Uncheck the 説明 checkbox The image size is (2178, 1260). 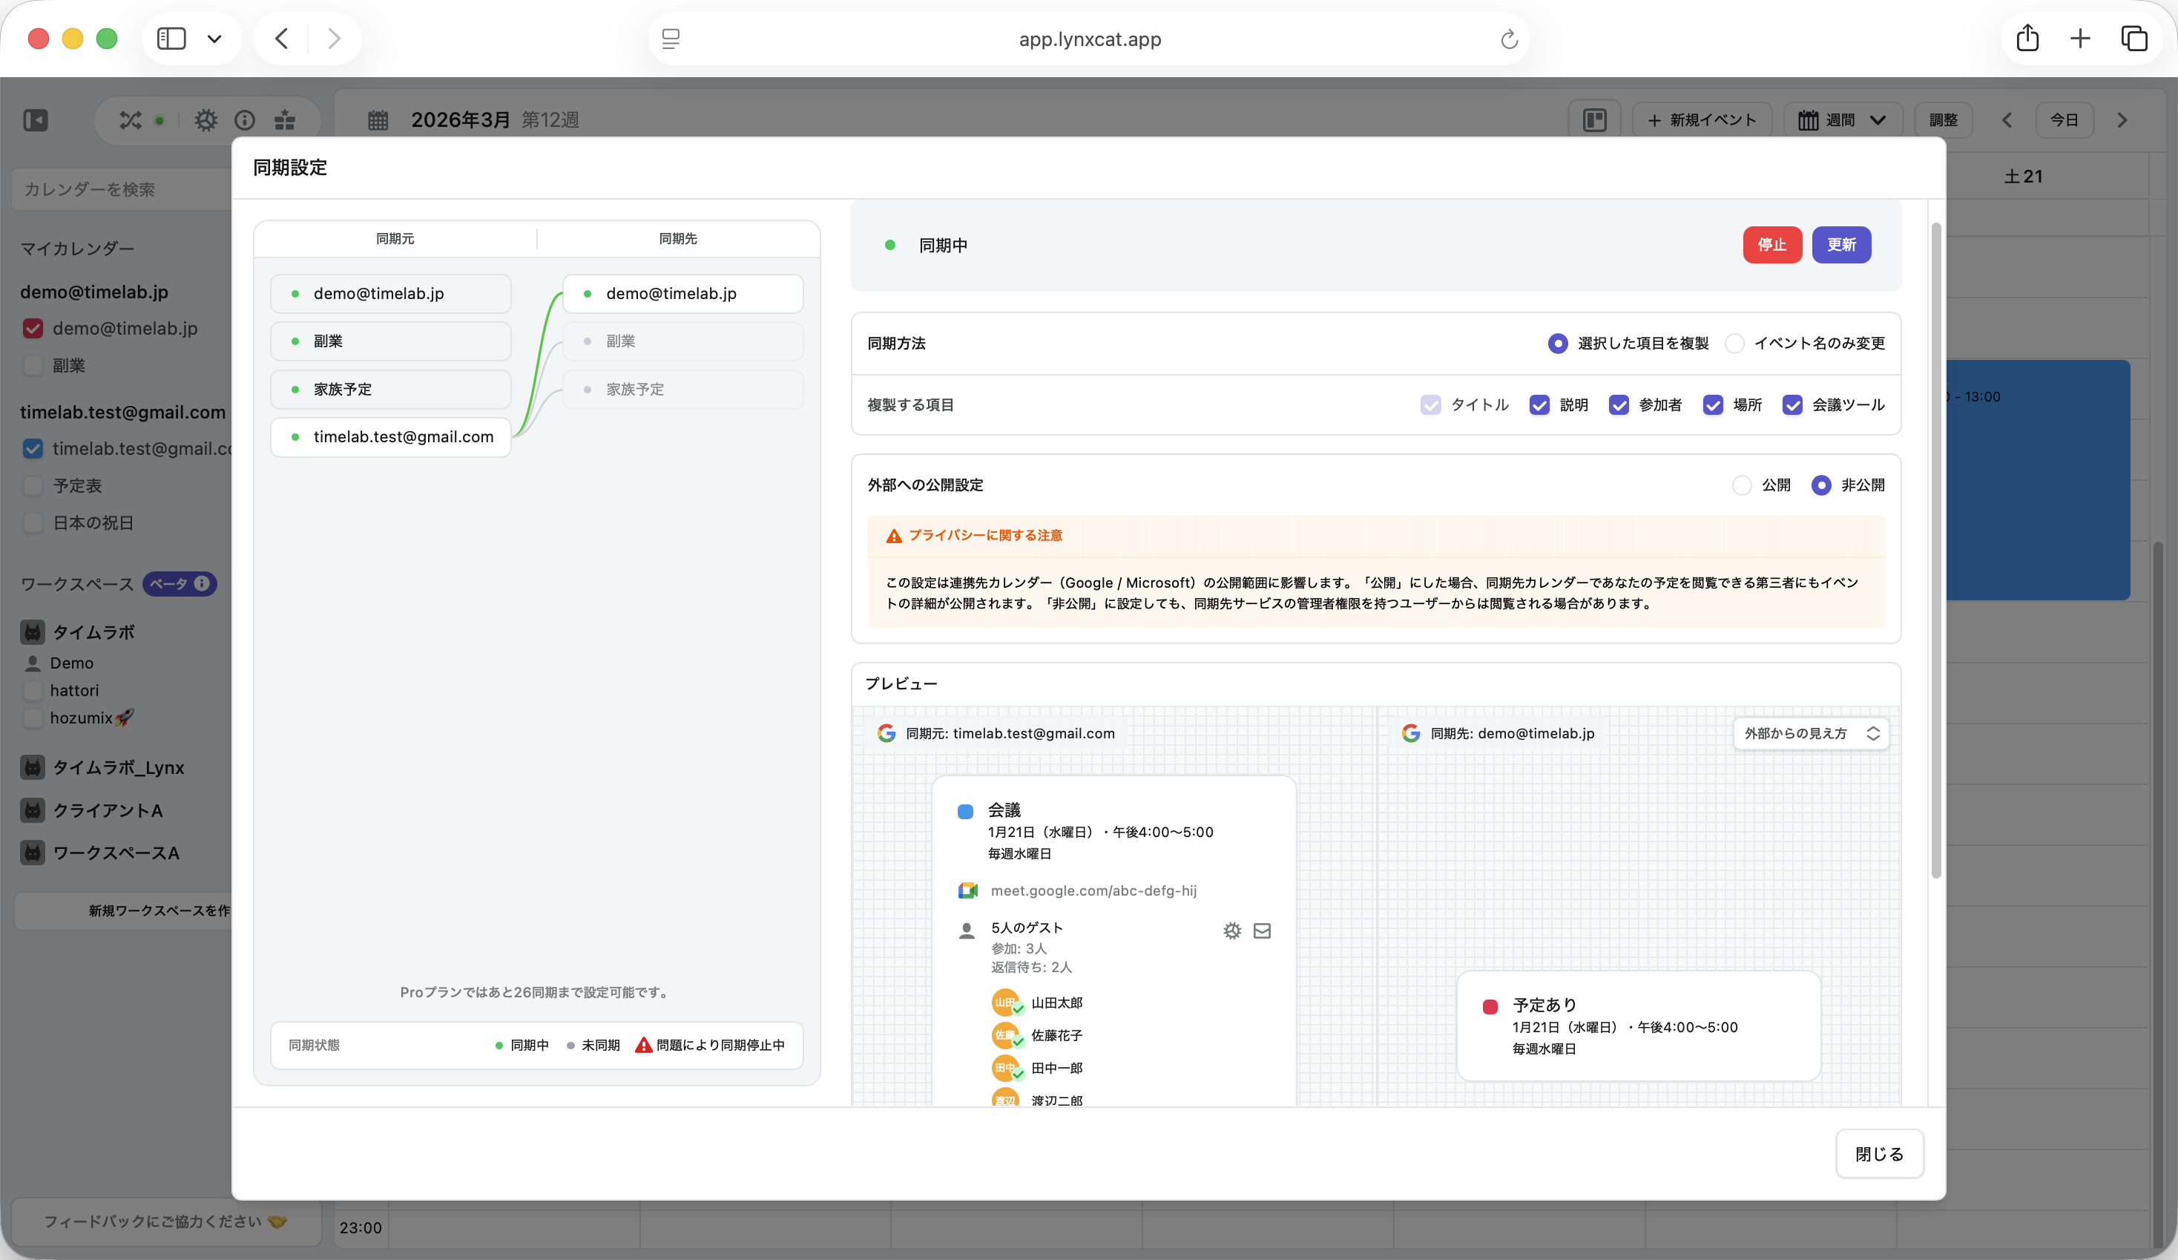[1539, 404]
